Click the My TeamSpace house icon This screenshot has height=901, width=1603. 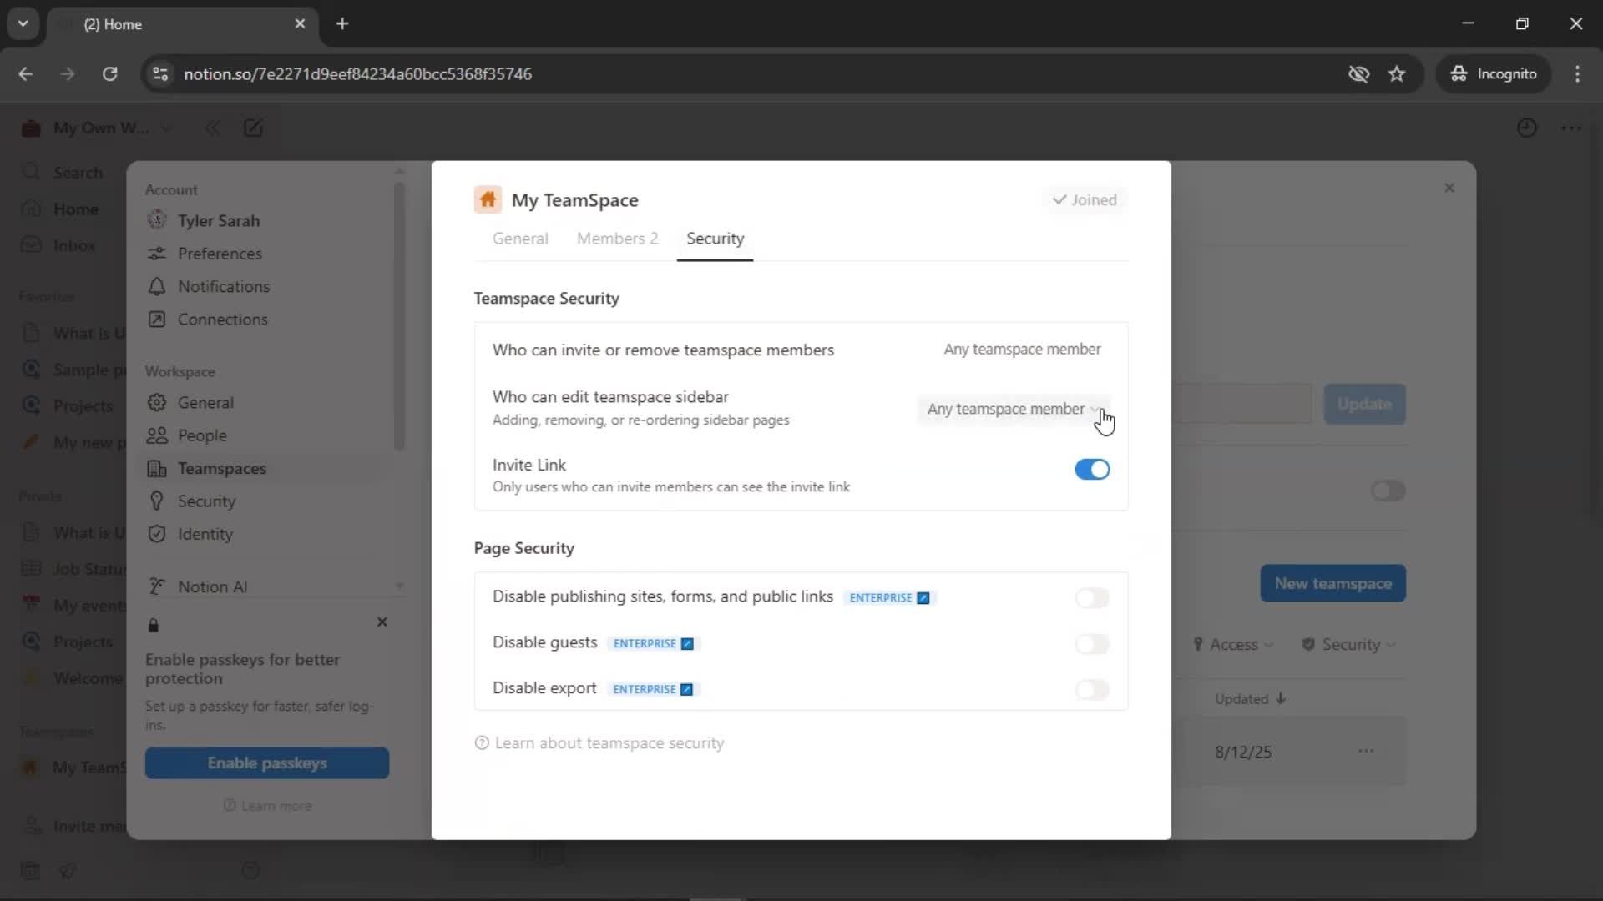[488, 200]
